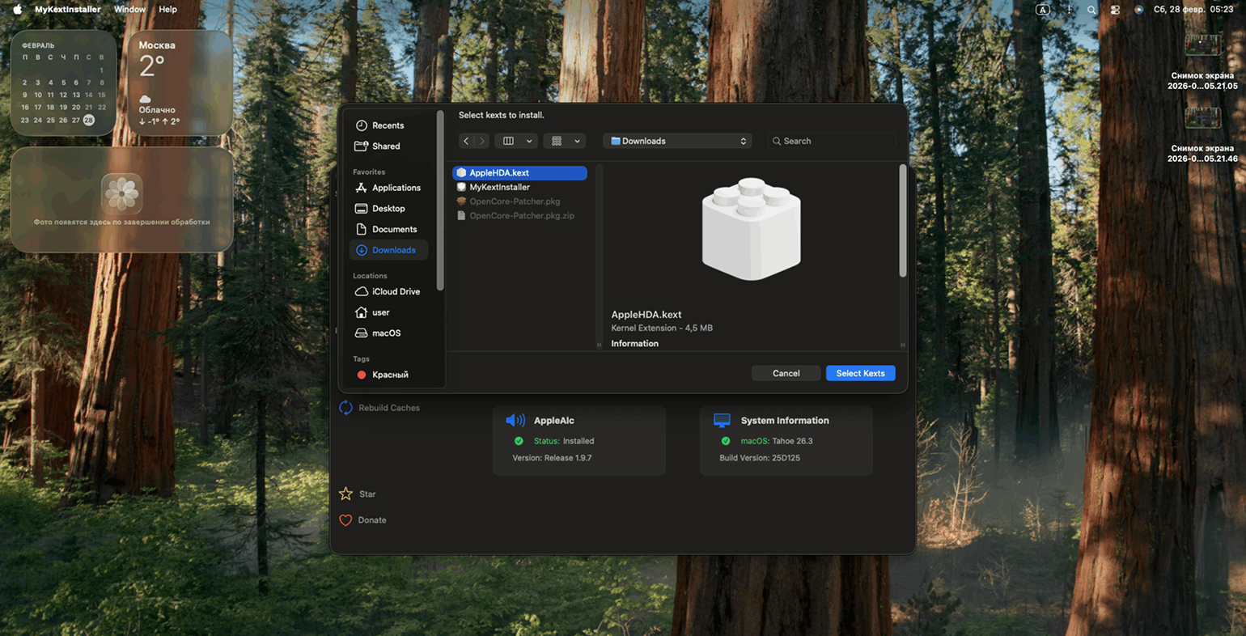
Task: Click the kext brick preview image
Action: (751, 229)
